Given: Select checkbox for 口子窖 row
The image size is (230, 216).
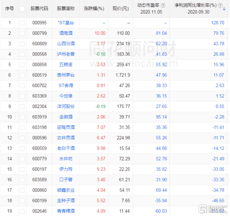Looking at the screenshot, I should [22, 180].
